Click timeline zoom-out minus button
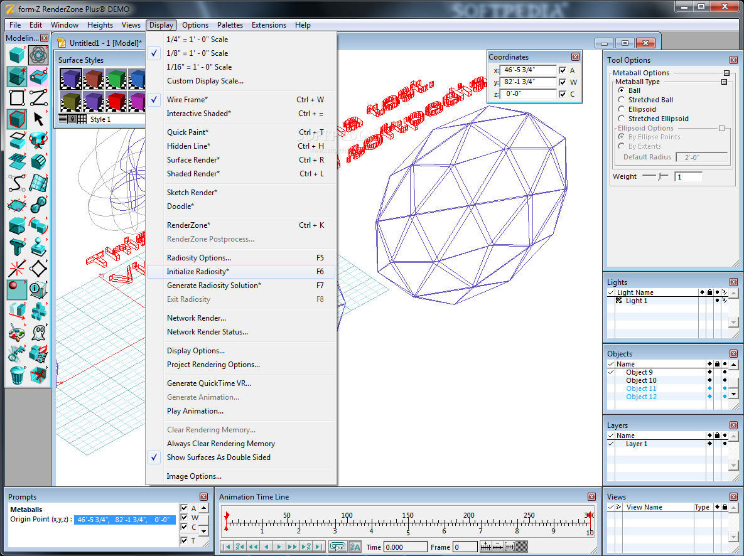Viewport: 744px width, 556px height. click(497, 547)
